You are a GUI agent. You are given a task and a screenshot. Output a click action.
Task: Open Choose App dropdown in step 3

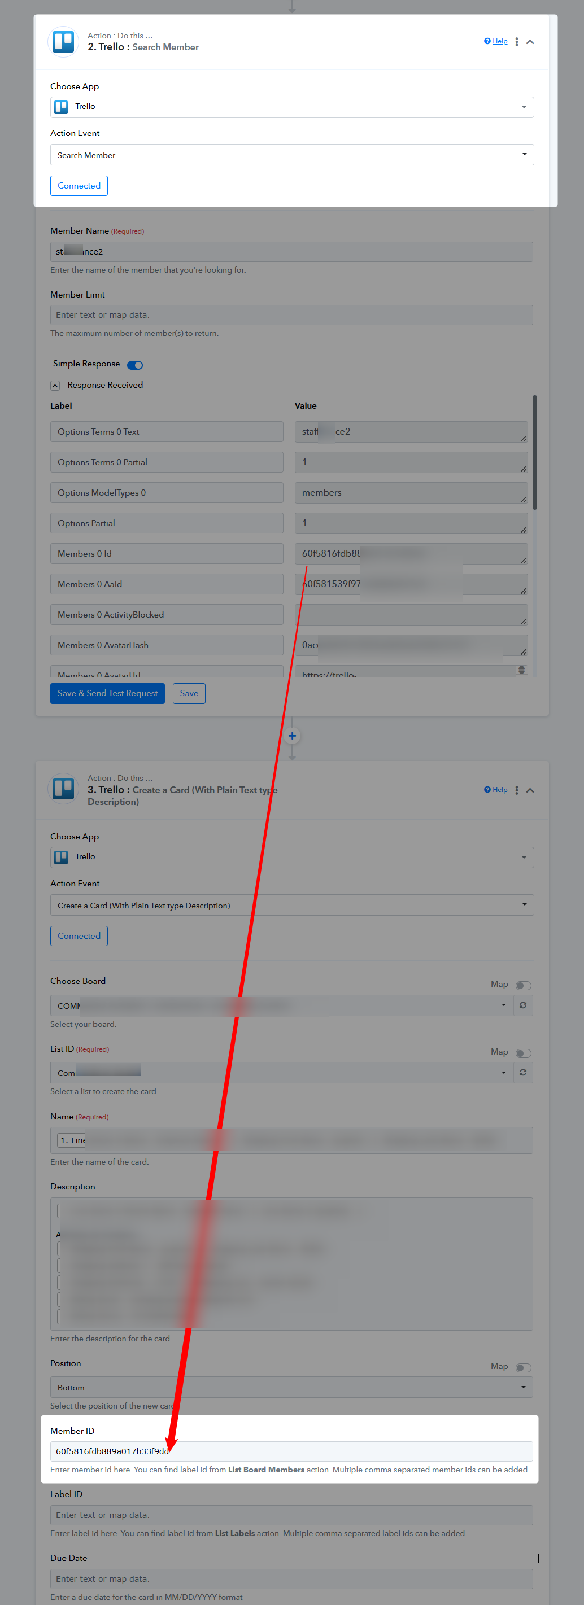click(x=291, y=858)
